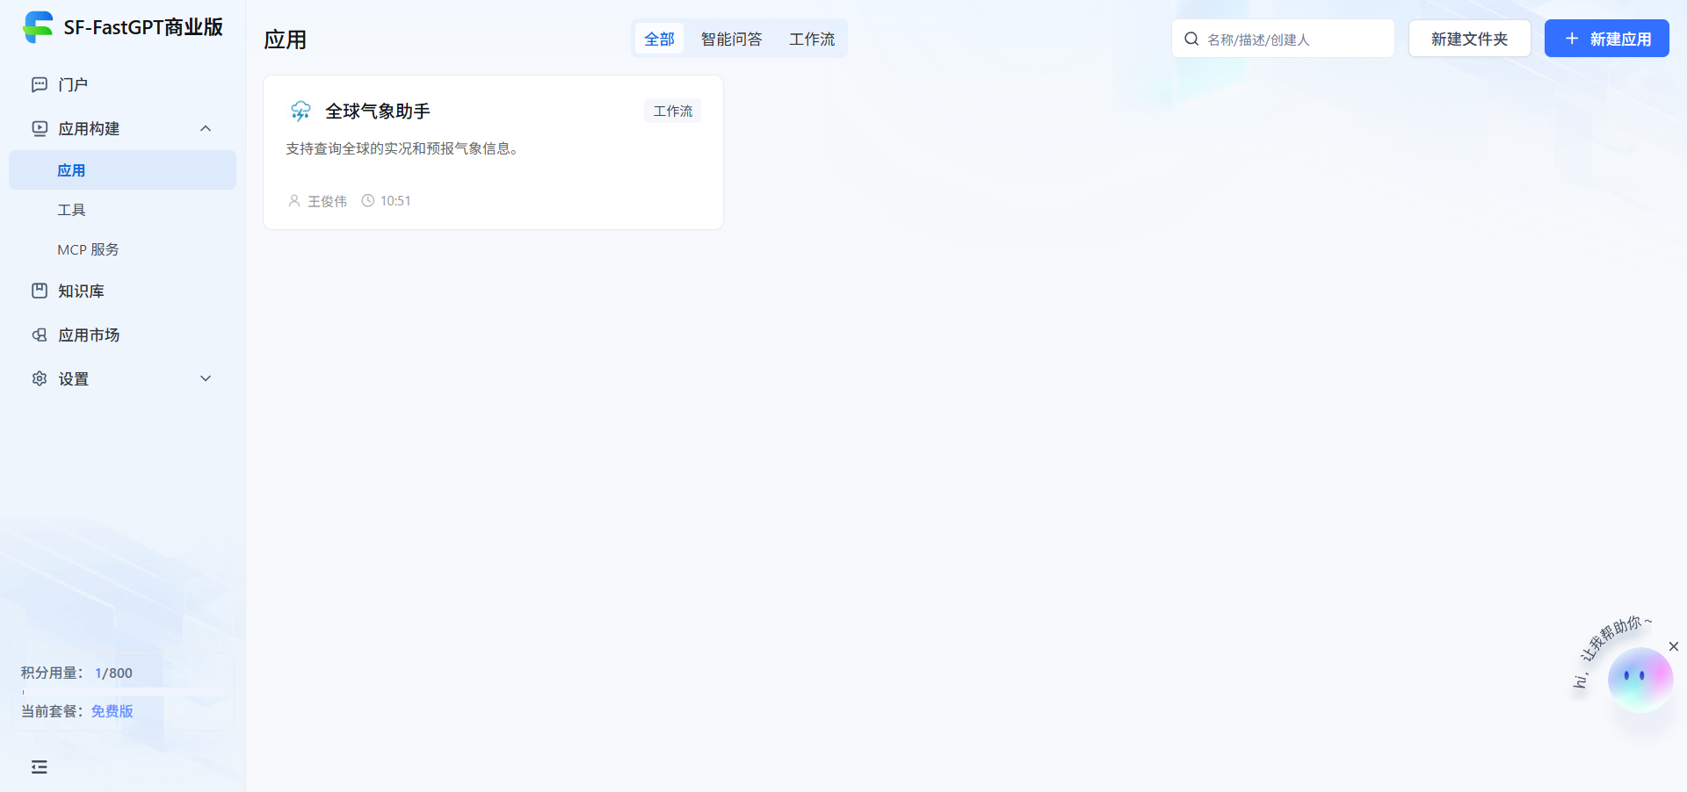Click the 知识库 book icon

tap(40, 291)
